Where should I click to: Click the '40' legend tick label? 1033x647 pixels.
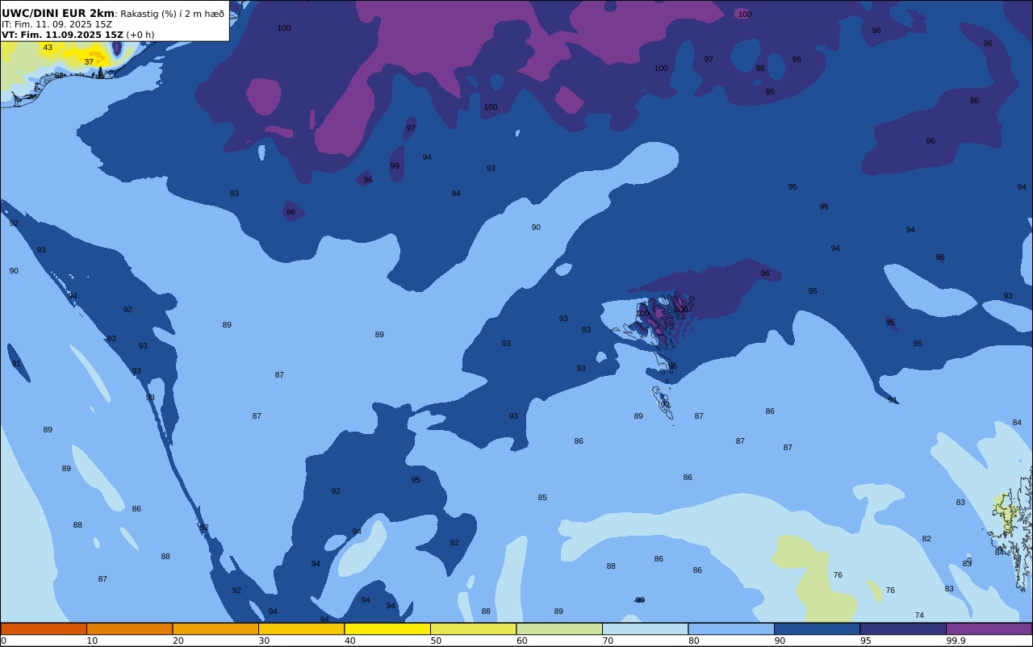(349, 641)
